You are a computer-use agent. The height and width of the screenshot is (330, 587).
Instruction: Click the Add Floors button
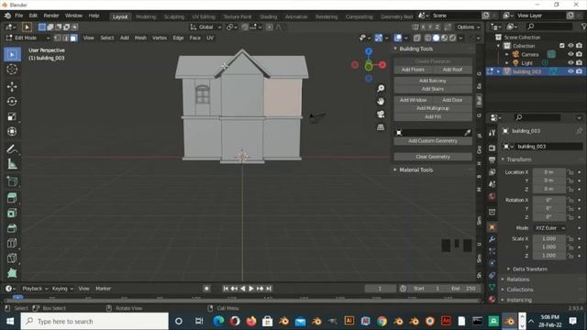click(x=413, y=70)
